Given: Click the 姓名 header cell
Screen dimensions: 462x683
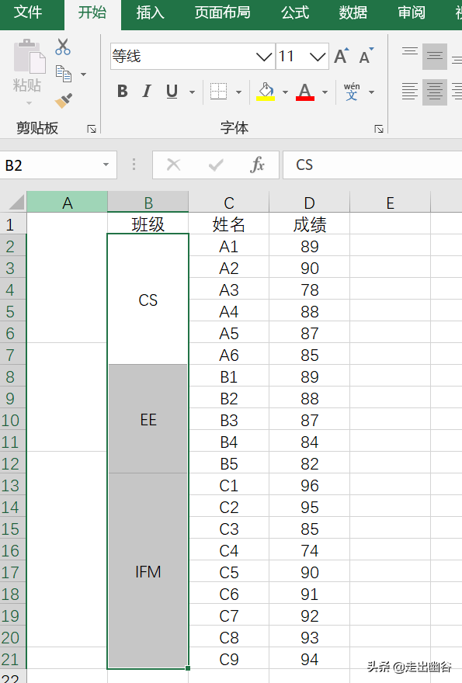Looking at the screenshot, I should tap(229, 224).
